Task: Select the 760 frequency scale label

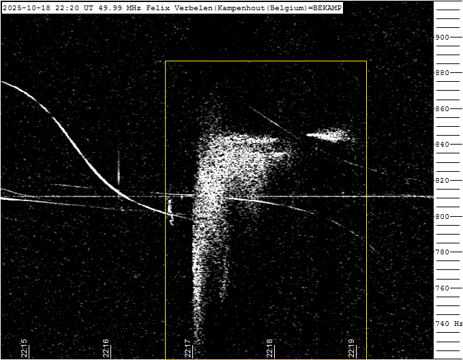Action: (x=443, y=288)
